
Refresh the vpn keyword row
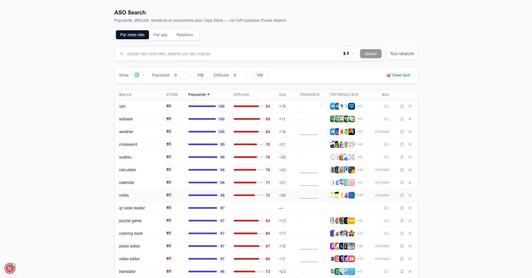pos(402,106)
